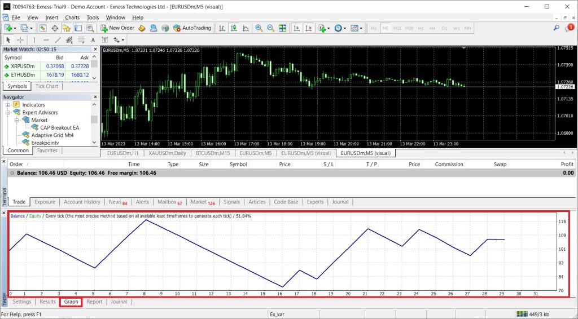The image size is (578, 319).
Task: Open the signals icon left of AutoTrading
Action: pyautogui.click(x=165, y=28)
